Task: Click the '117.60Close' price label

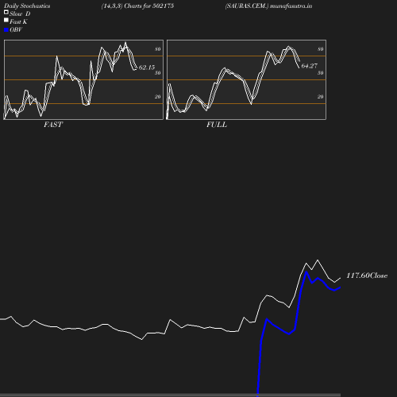Action: click(x=367, y=276)
